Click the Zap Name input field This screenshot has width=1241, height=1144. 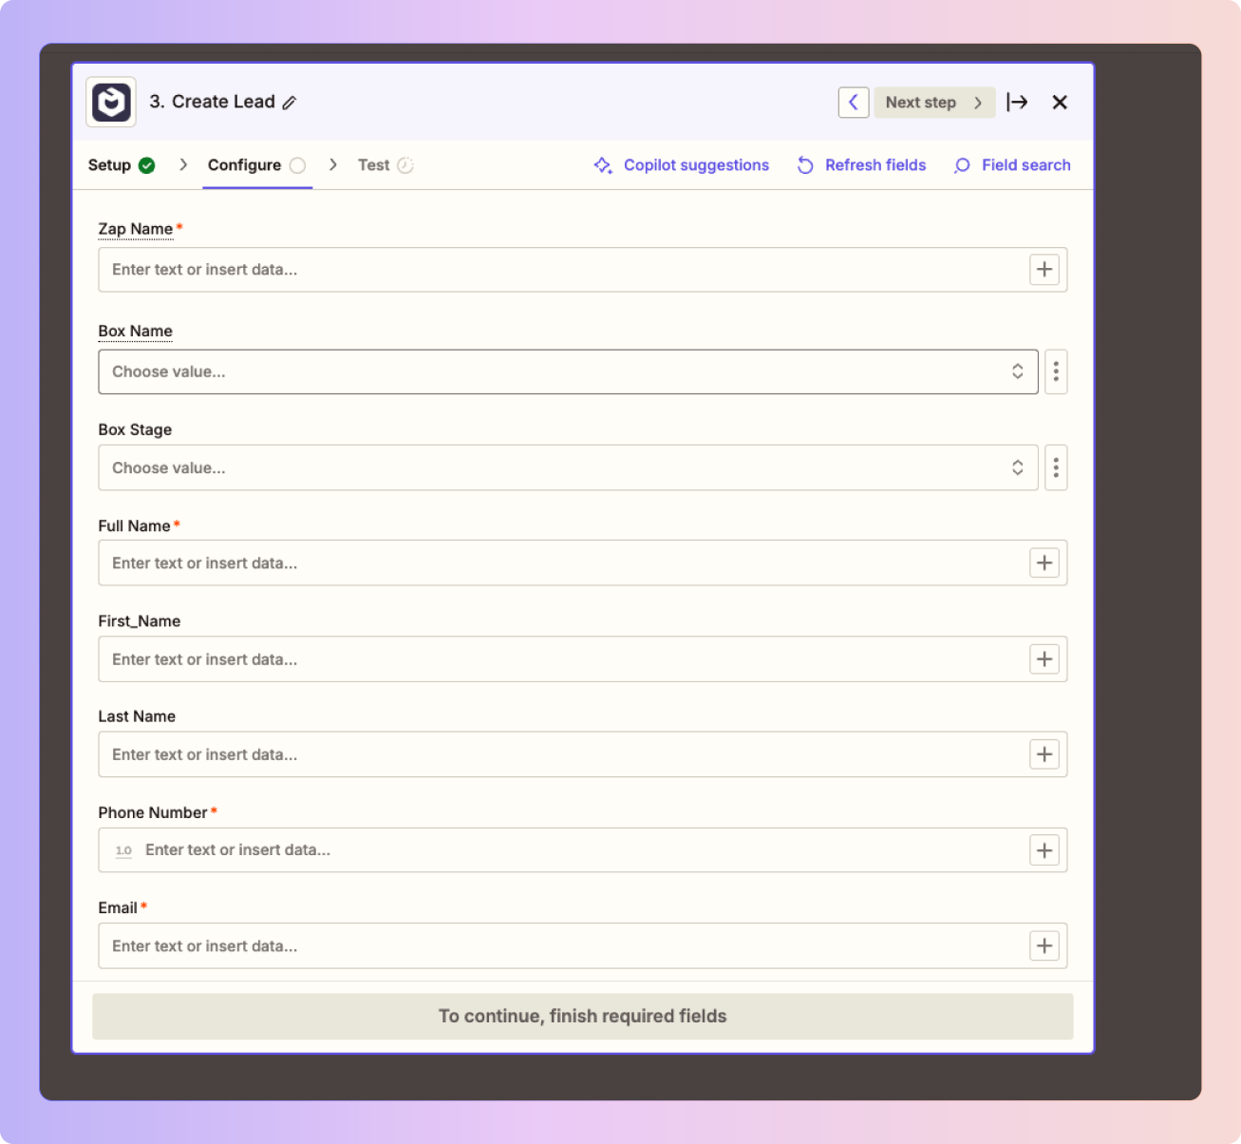tap(583, 270)
